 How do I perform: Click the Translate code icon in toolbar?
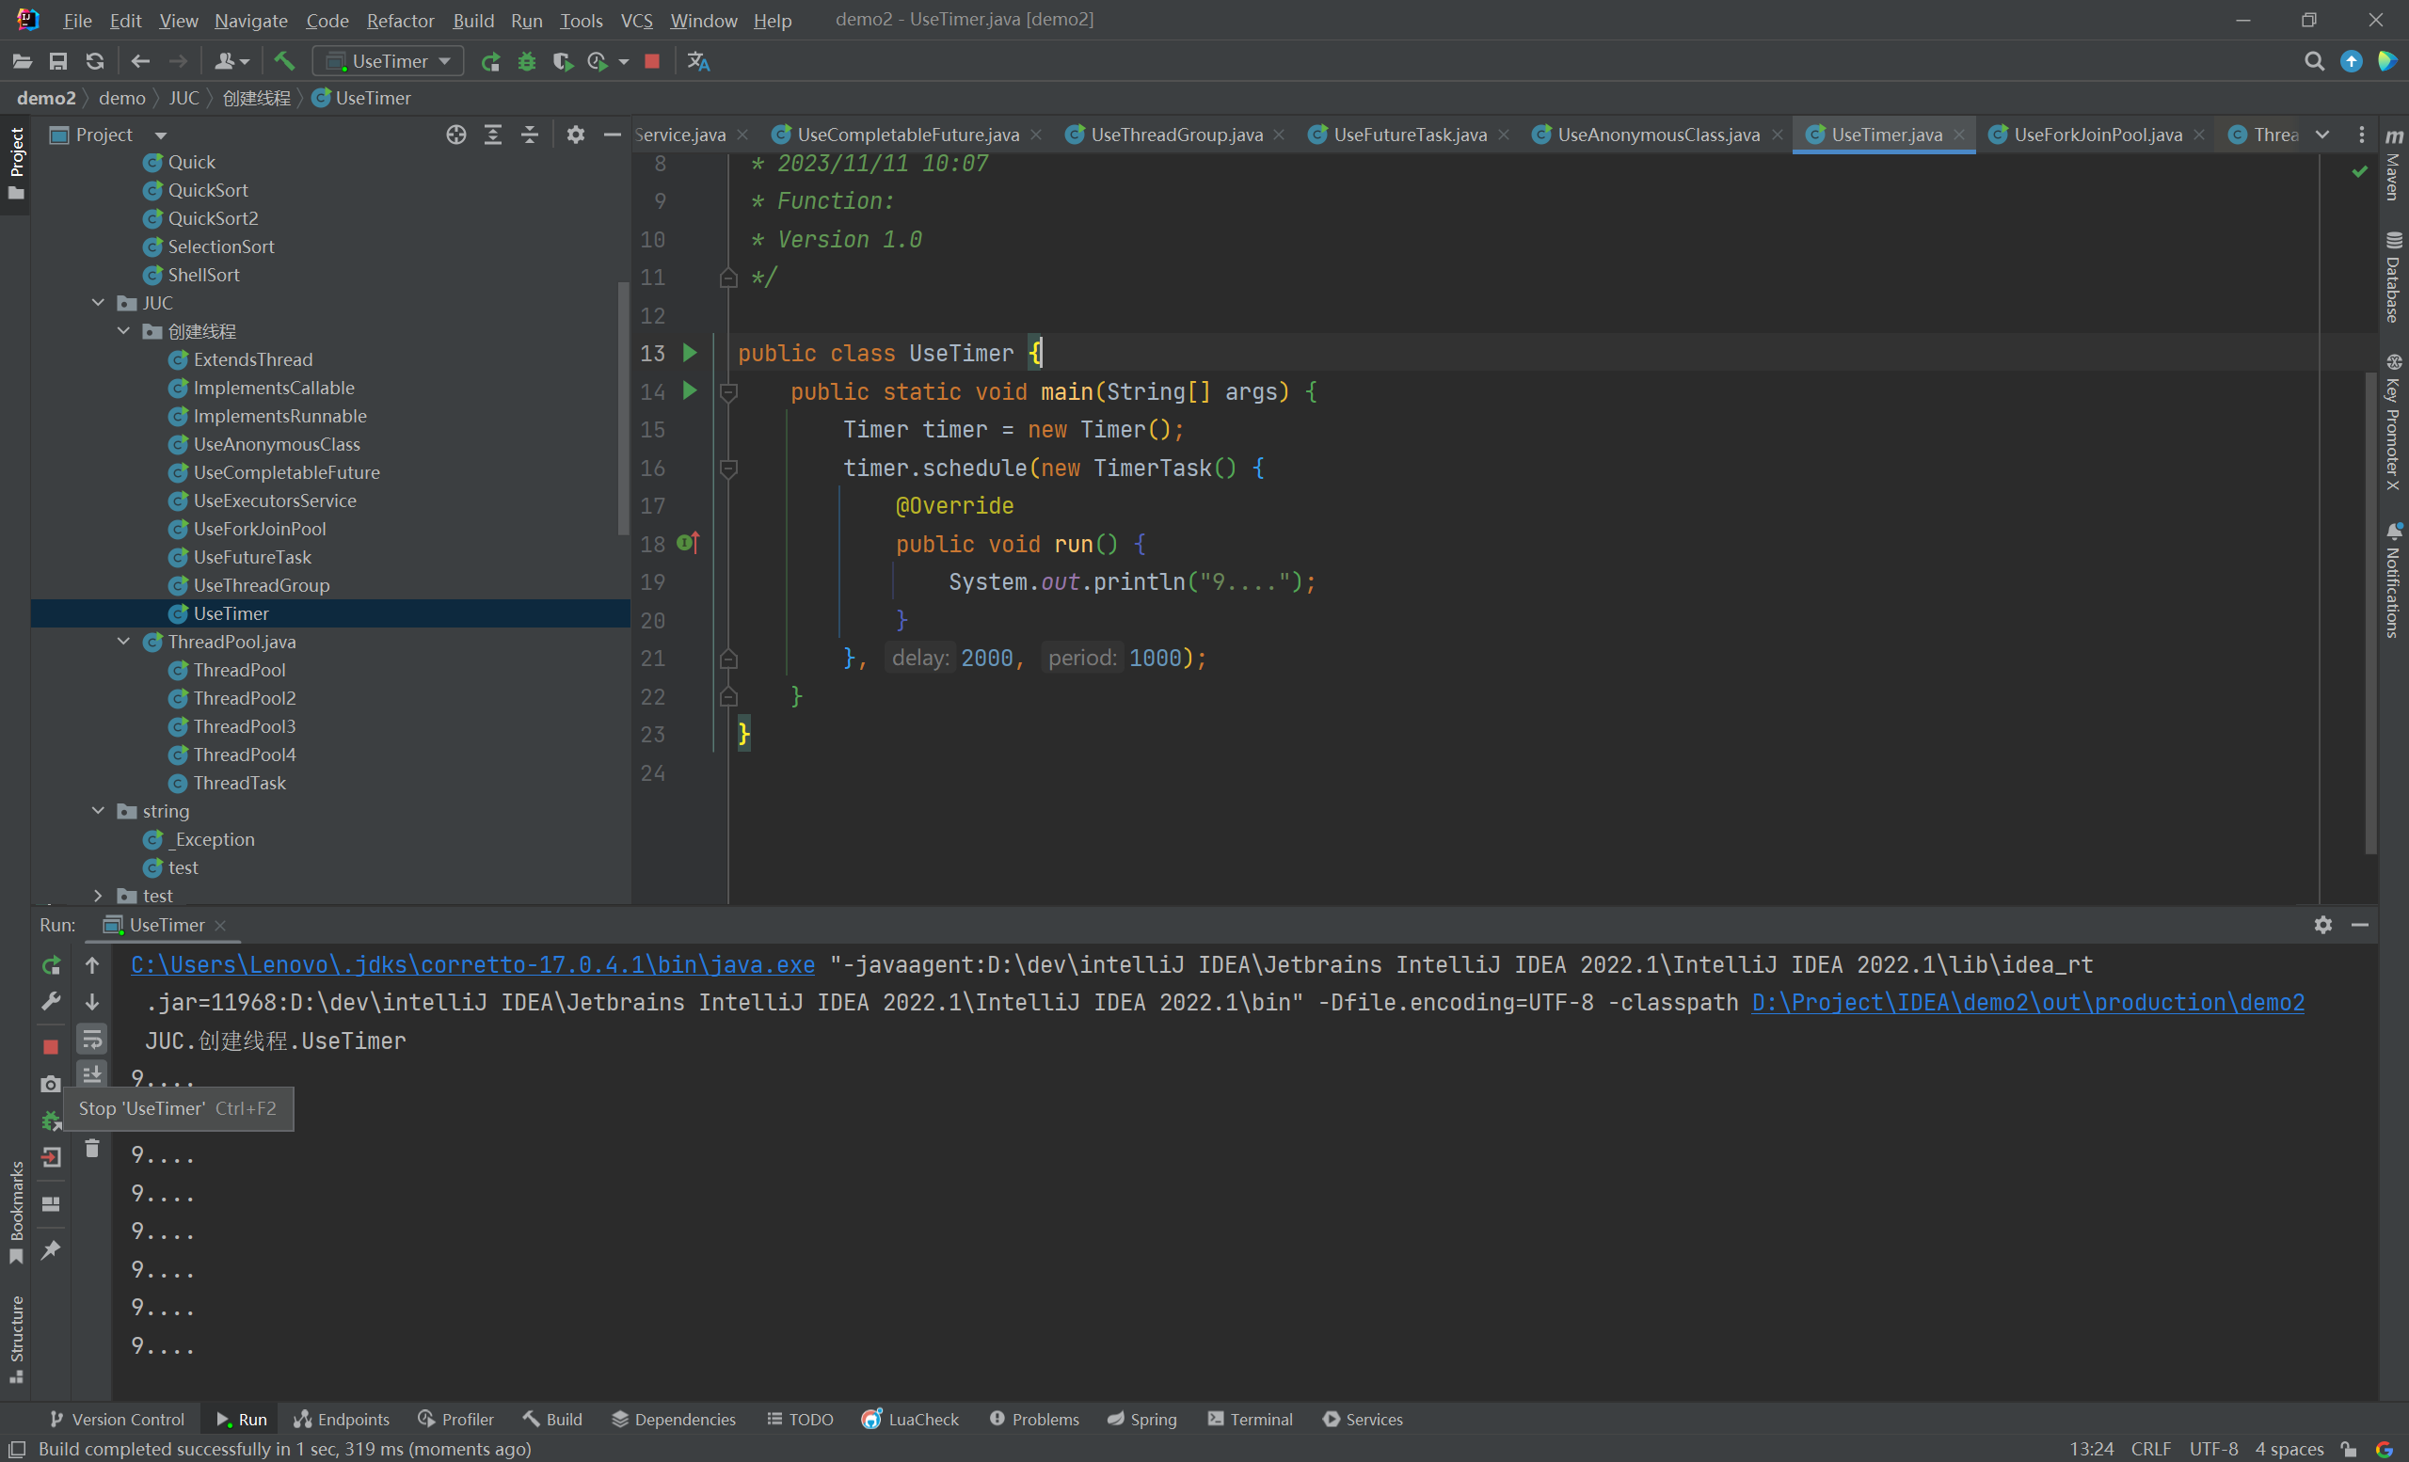pos(697,60)
